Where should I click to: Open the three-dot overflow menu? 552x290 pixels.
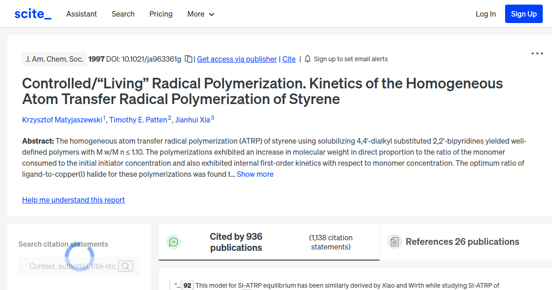pos(537,53)
